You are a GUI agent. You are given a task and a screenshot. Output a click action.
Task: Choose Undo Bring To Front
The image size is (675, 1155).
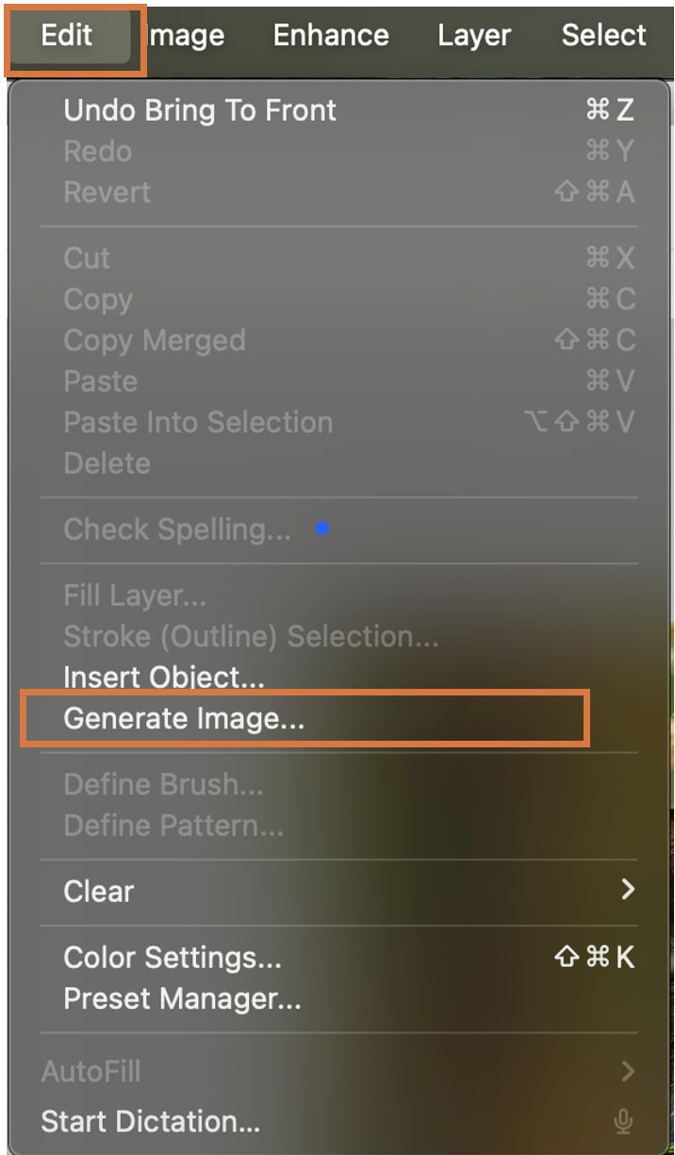point(200,110)
